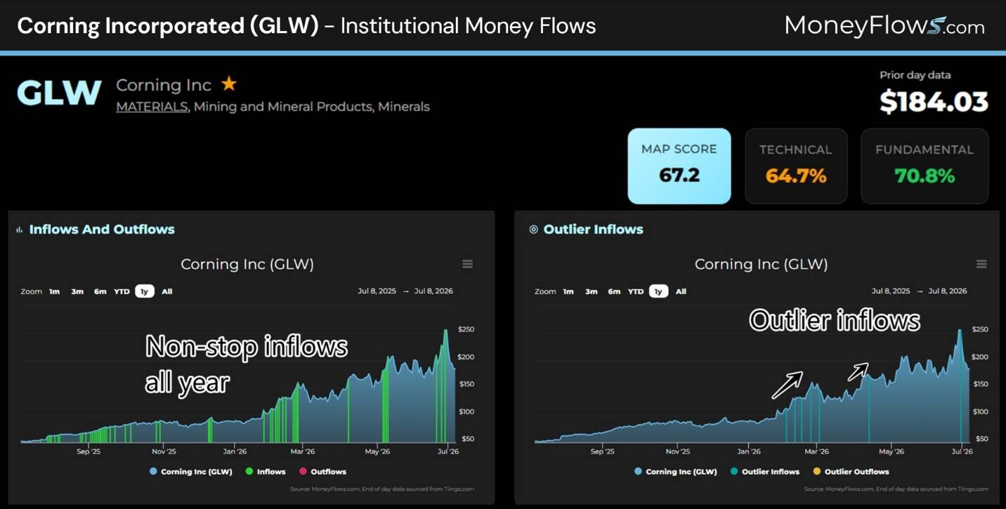Toggle the Outlier Outflows series in the right legend
Image resolution: width=1006 pixels, height=509 pixels.
(851, 472)
